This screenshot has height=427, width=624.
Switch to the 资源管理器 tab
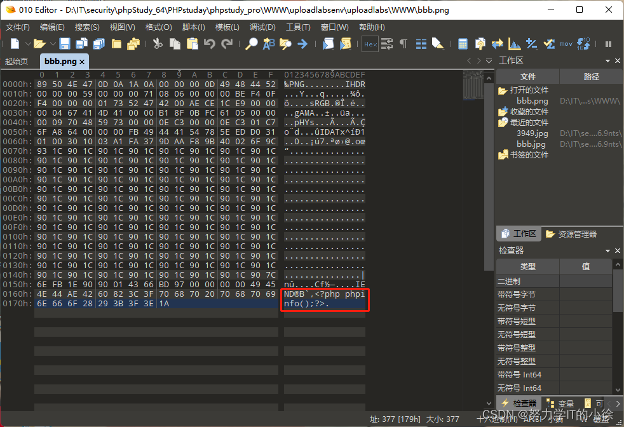coord(571,234)
